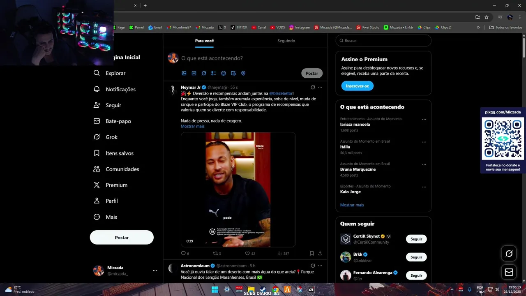This screenshot has width=526, height=296.
Task: Add a poll to the new post
Action: [x=214, y=73]
